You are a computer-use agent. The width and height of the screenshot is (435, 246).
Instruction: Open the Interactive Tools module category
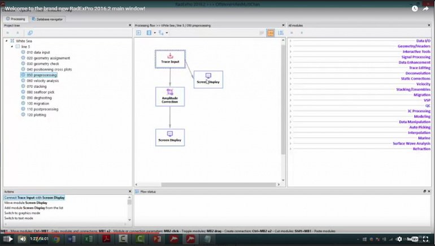point(416,52)
